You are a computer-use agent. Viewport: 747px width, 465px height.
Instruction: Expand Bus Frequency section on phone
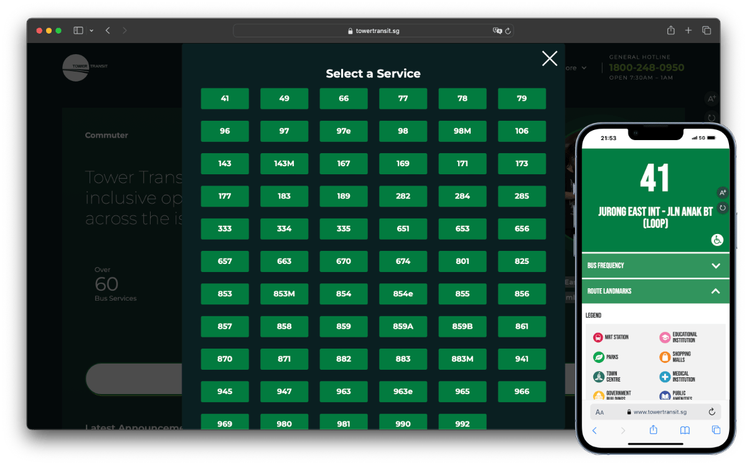click(x=655, y=266)
